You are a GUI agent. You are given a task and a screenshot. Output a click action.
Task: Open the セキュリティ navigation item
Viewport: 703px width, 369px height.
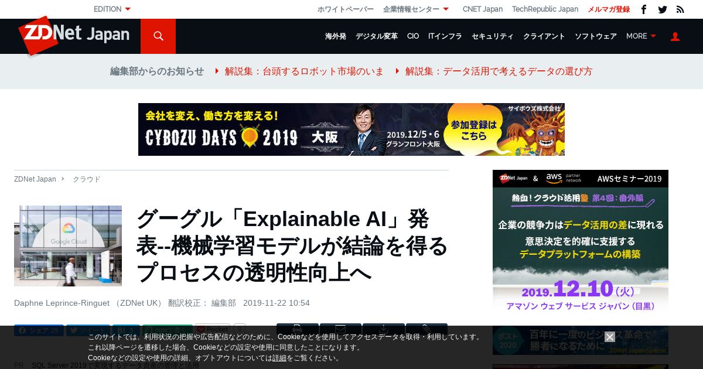(x=493, y=36)
